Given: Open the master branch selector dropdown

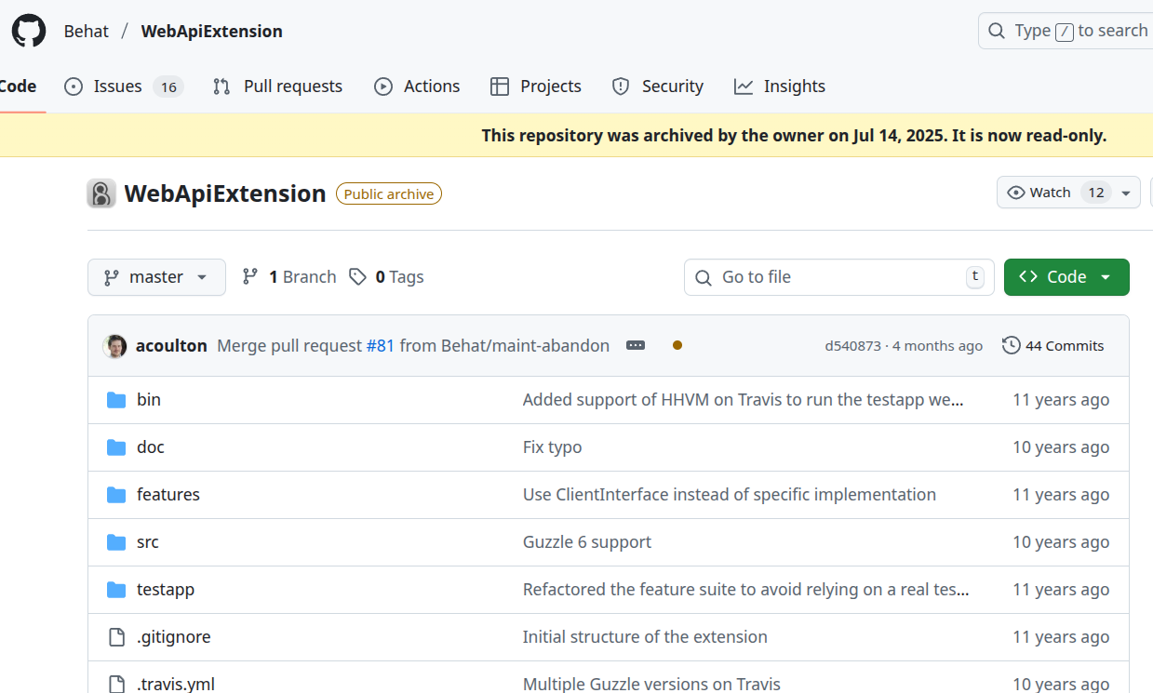Looking at the screenshot, I should click(x=156, y=277).
